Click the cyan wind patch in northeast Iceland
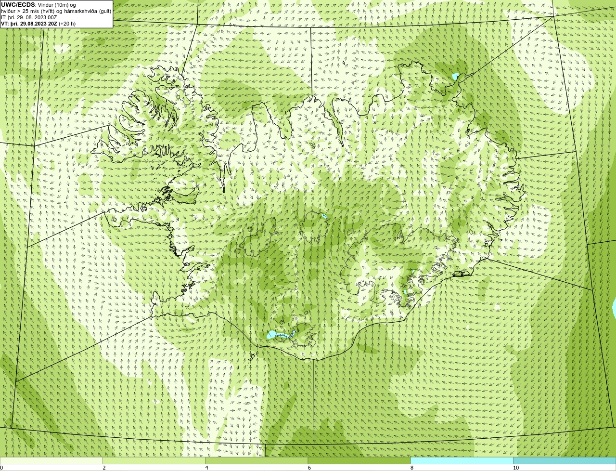This screenshot has height=471, width=616. point(455,76)
